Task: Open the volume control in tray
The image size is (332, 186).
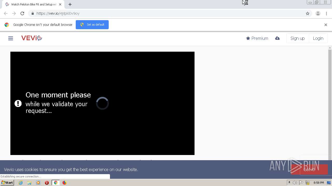Action: (295, 183)
